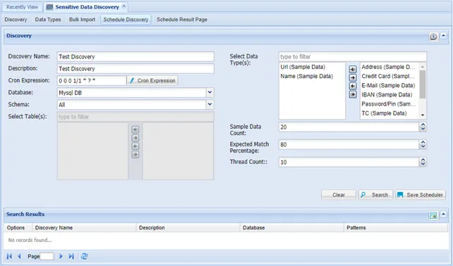Open the Schema dropdown

(x=210, y=104)
